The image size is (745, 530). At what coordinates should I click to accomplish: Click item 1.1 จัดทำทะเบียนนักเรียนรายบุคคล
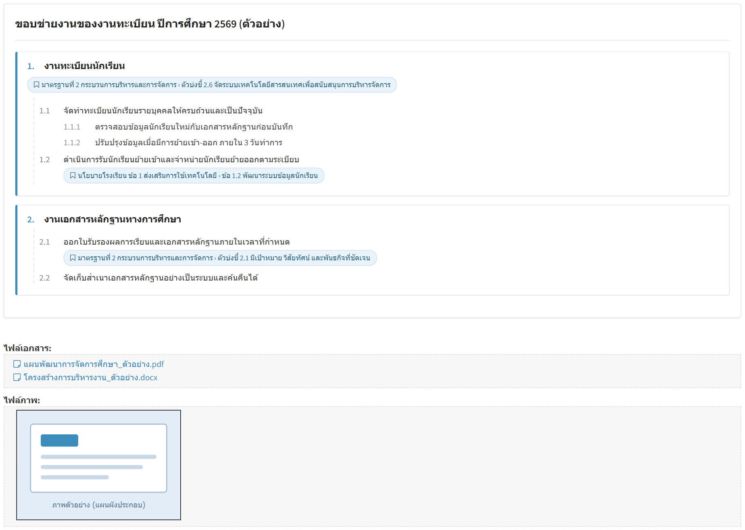(x=163, y=111)
